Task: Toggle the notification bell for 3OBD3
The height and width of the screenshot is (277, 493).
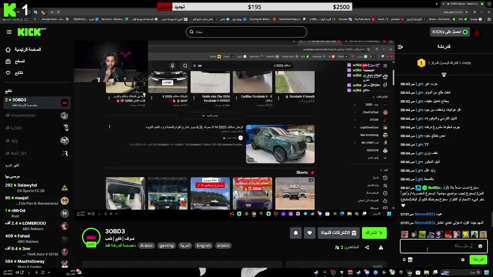Action: (296, 233)
